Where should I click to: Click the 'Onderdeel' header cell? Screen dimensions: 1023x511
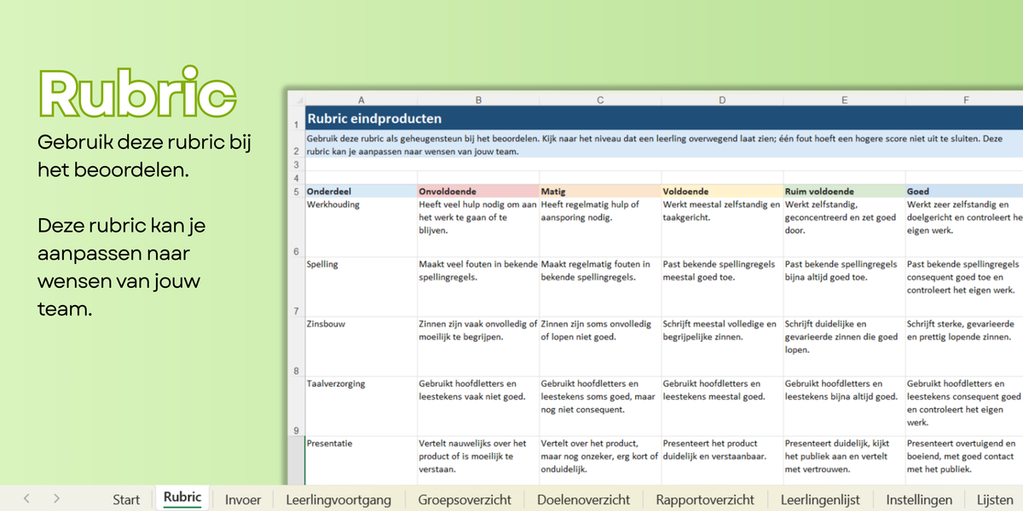pos(361,192)
